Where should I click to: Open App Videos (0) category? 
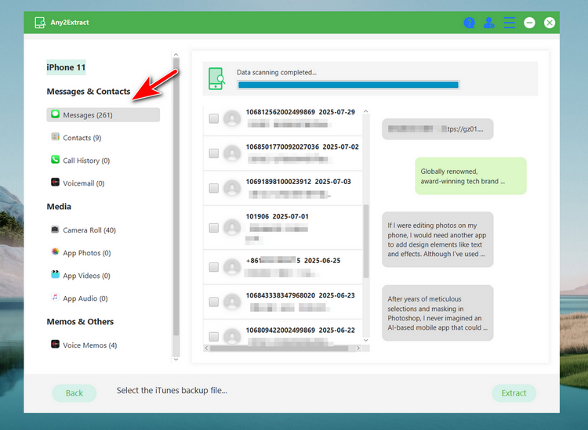tap(86, 276)
